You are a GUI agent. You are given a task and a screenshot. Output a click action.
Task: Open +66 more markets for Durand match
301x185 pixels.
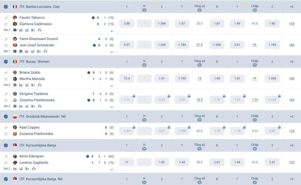292,45
